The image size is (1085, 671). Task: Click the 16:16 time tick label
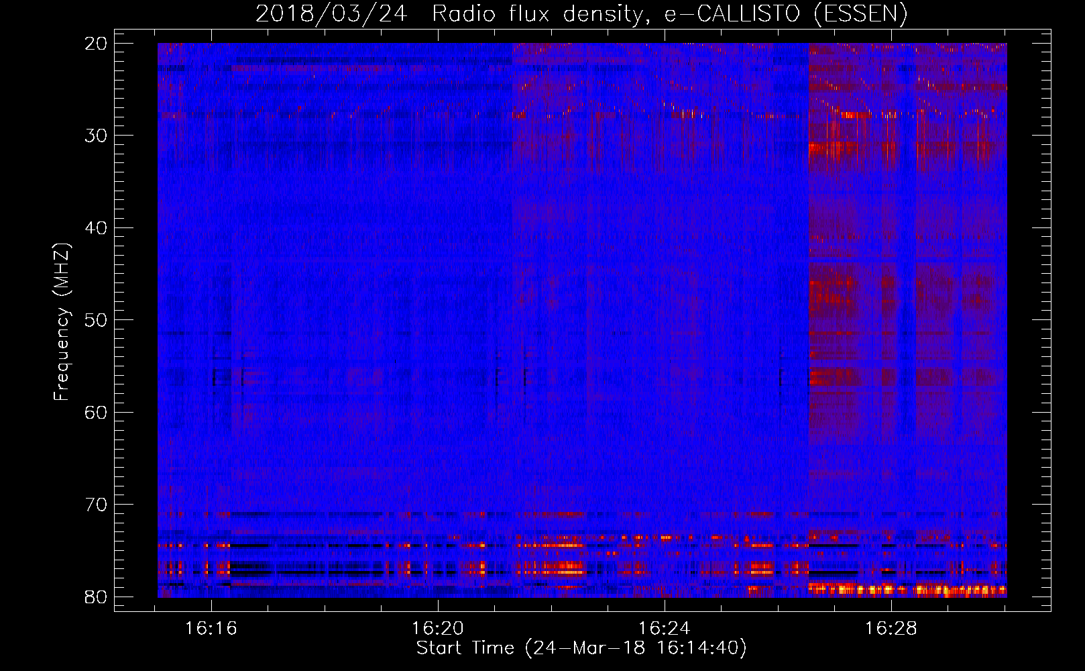coord(211,629)
